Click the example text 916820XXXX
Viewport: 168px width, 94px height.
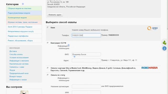(x=114, y=35)
